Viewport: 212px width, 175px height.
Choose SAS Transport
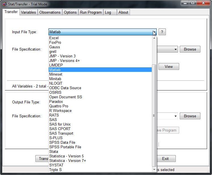coord(100,133)
